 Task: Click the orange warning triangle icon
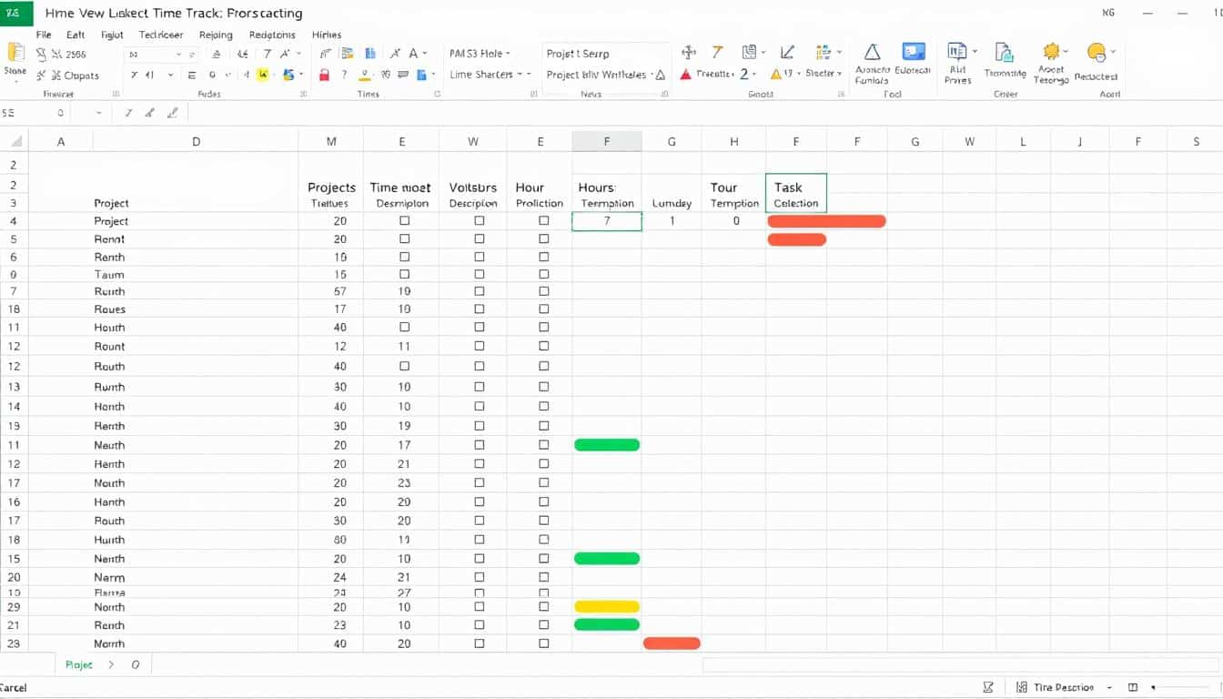(x=776, y=75)
